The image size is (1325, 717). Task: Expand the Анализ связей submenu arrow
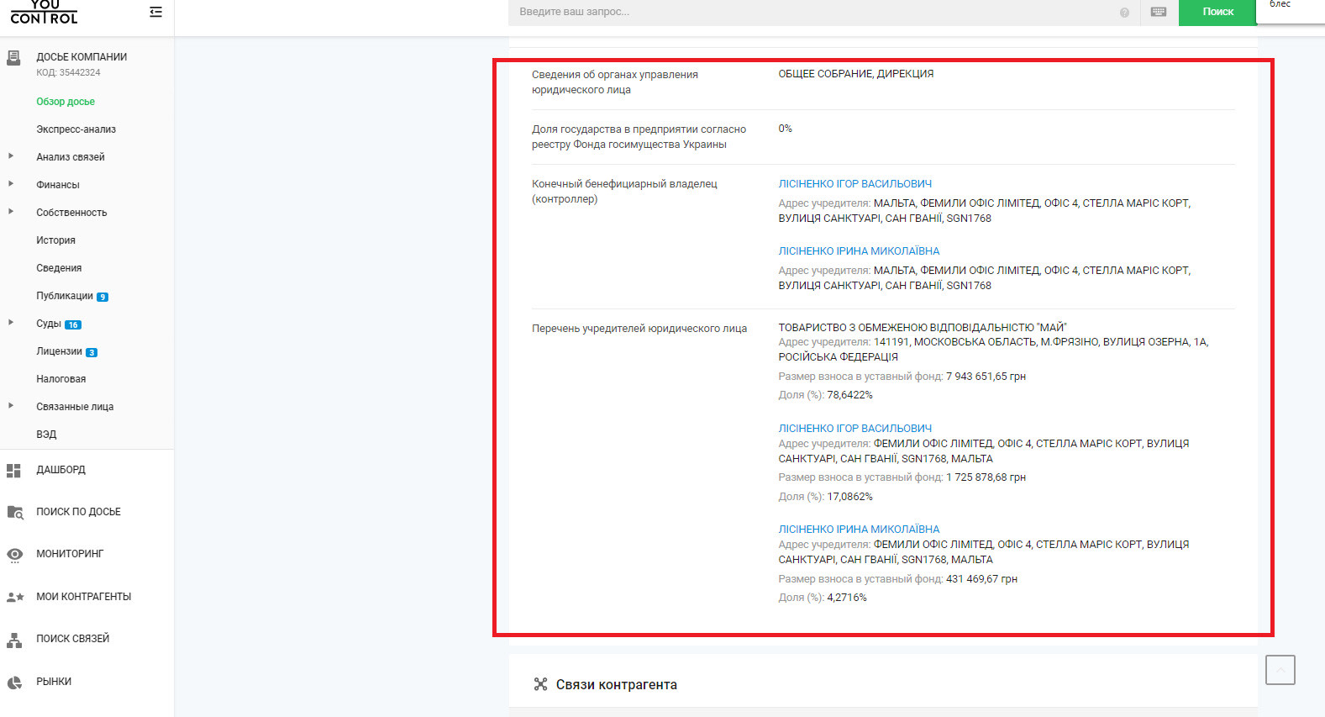(11, 156)
